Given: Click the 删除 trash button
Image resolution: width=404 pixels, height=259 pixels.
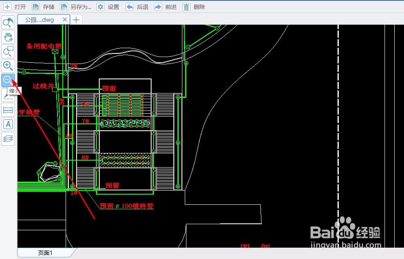Looking at the screenshot, I should [x=194, y=7].
